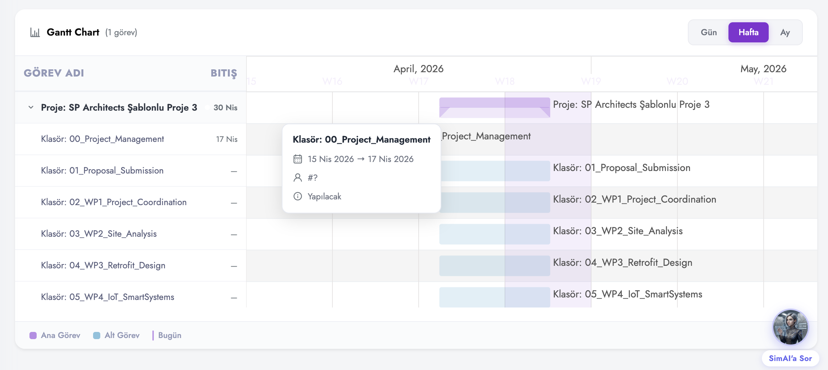Click the Ana Görev legend swatch

point(33,336)
